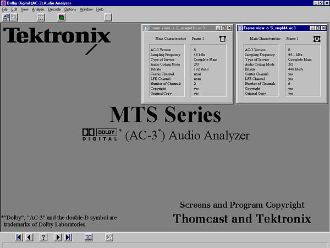Screen dimensions: 330x248
Task: Click 'Frame 1' text in 2_aswp41b.ac3 window
Action: [198, 39]
